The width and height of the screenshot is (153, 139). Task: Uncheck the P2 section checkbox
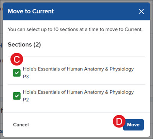(x=17, y=96)
